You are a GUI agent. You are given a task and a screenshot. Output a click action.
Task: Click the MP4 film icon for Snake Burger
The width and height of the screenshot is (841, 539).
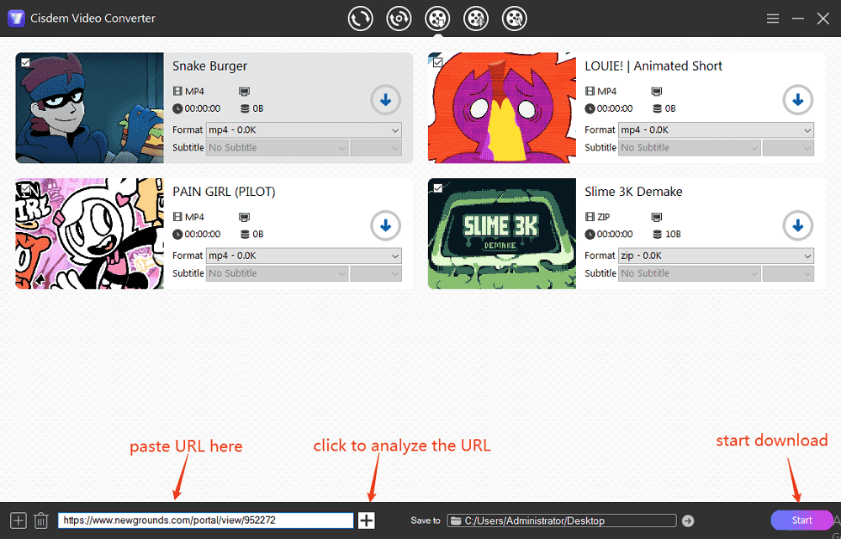pos(177,91)
